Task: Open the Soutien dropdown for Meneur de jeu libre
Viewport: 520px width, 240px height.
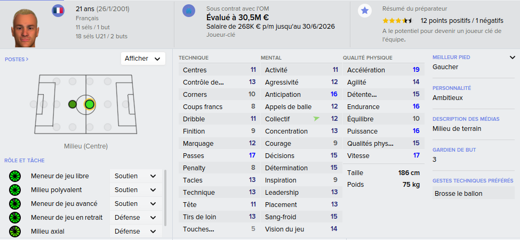Action: 135,176
